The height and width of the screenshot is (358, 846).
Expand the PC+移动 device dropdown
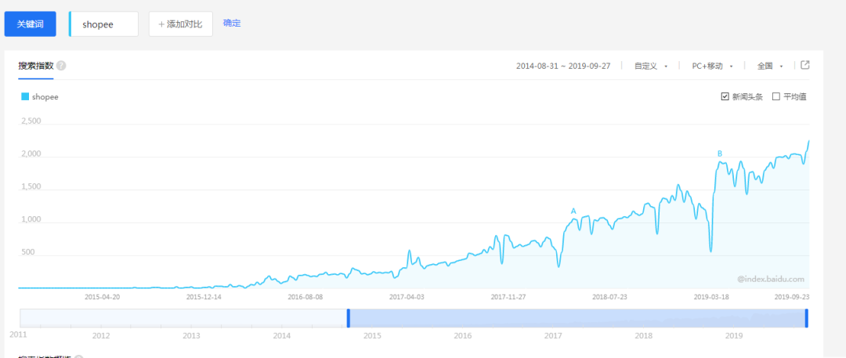click(712, 66)
